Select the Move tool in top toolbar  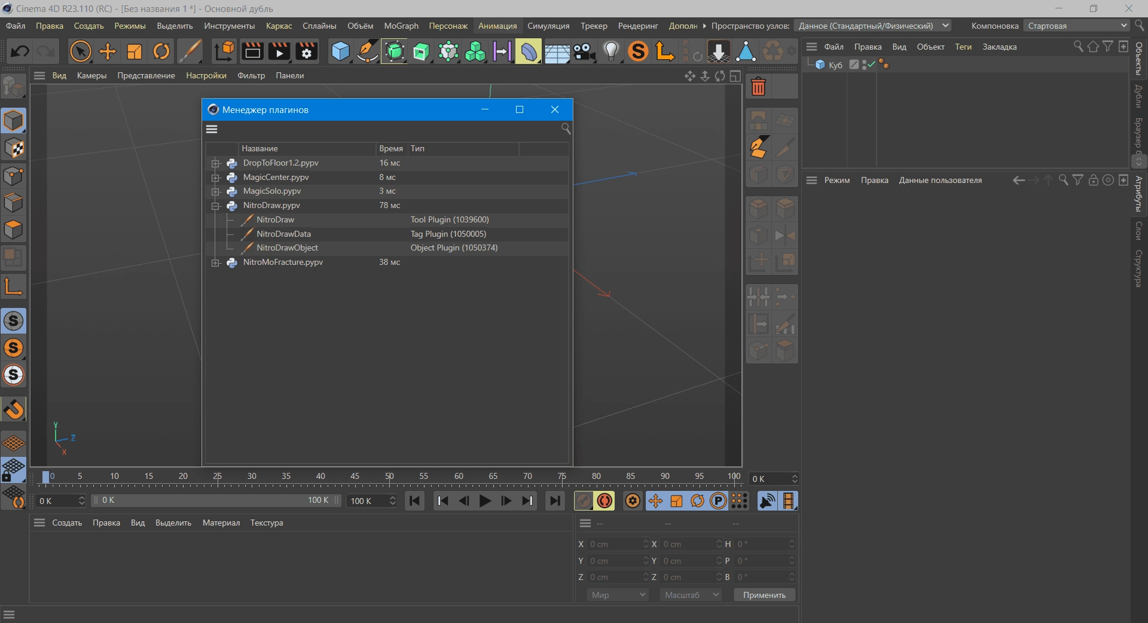tap(108, 51)
